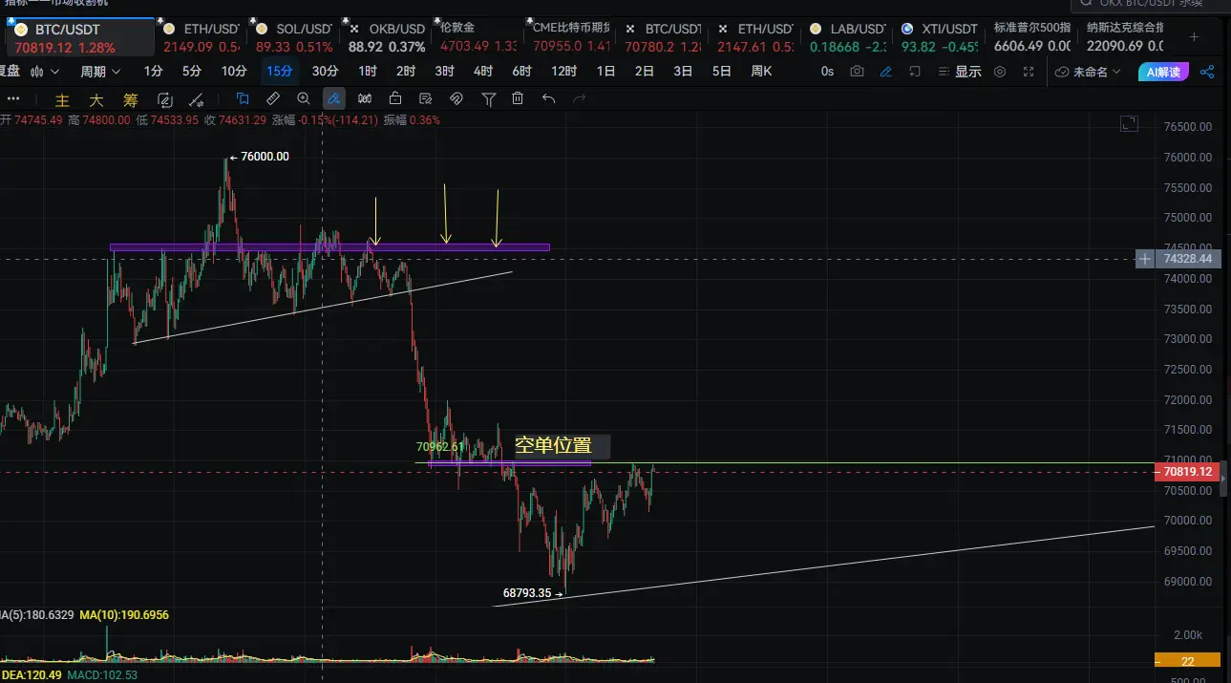Select the note annotation tool
This screenshot has height=683, width=1231.
click(x=426, y=98)
